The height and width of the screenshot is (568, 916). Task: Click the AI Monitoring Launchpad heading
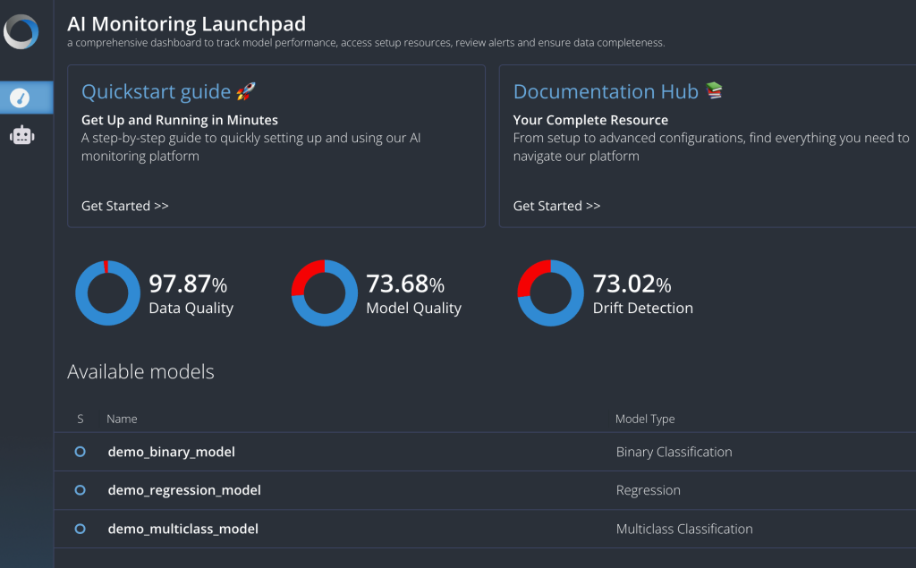186,24
